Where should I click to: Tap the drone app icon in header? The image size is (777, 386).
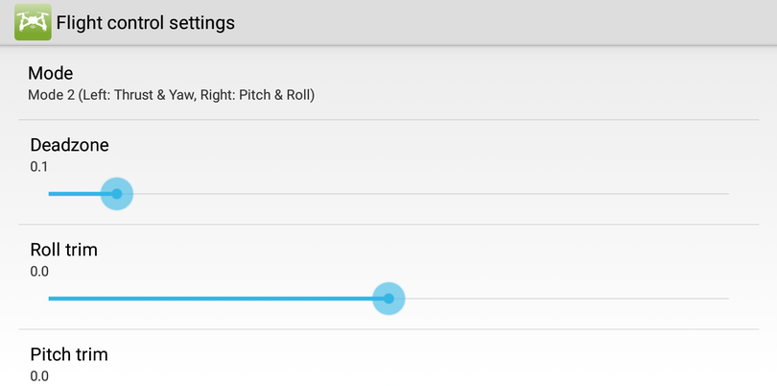click(33, 22)
